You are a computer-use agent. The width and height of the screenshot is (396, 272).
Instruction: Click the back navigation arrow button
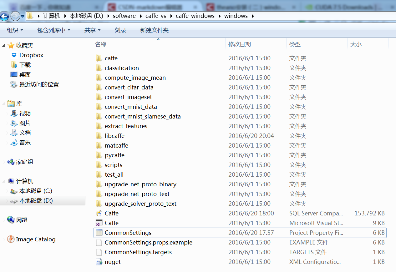click(x=4, y=16)
